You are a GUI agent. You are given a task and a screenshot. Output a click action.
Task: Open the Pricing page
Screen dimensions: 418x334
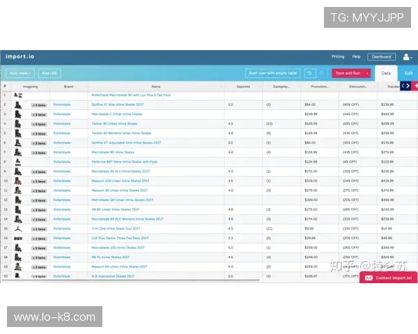[338, 56]
